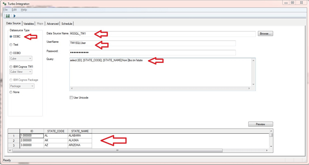The height and width of the screenshot is (165, 309).
Task: Switch to the Schedule tab
Action: pos(67,24)
